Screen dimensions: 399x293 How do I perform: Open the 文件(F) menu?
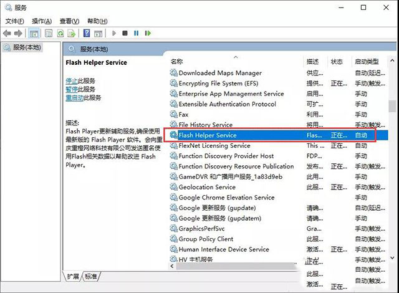(15, 21)
